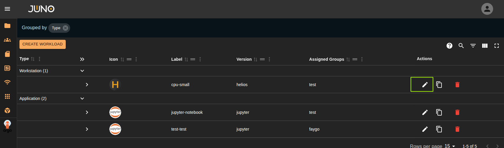This screenshot has width=504, height=148.
Task: Toggle full screen table view
Action: pos(496,46)
